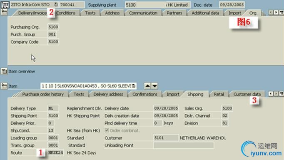The width and height of the screenshot is (284, 160).
Task: Click the Company Code value 5100
Action: (x=53, y=42)
